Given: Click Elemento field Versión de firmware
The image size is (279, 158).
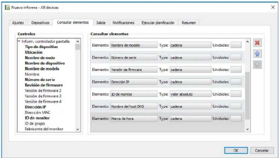Looking at the screenshot, I should (134, 70).
